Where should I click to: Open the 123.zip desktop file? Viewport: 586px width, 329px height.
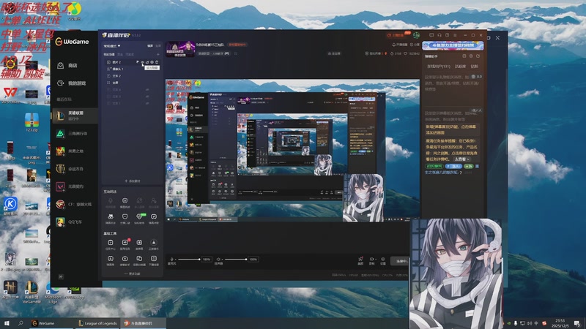[31, 122]
